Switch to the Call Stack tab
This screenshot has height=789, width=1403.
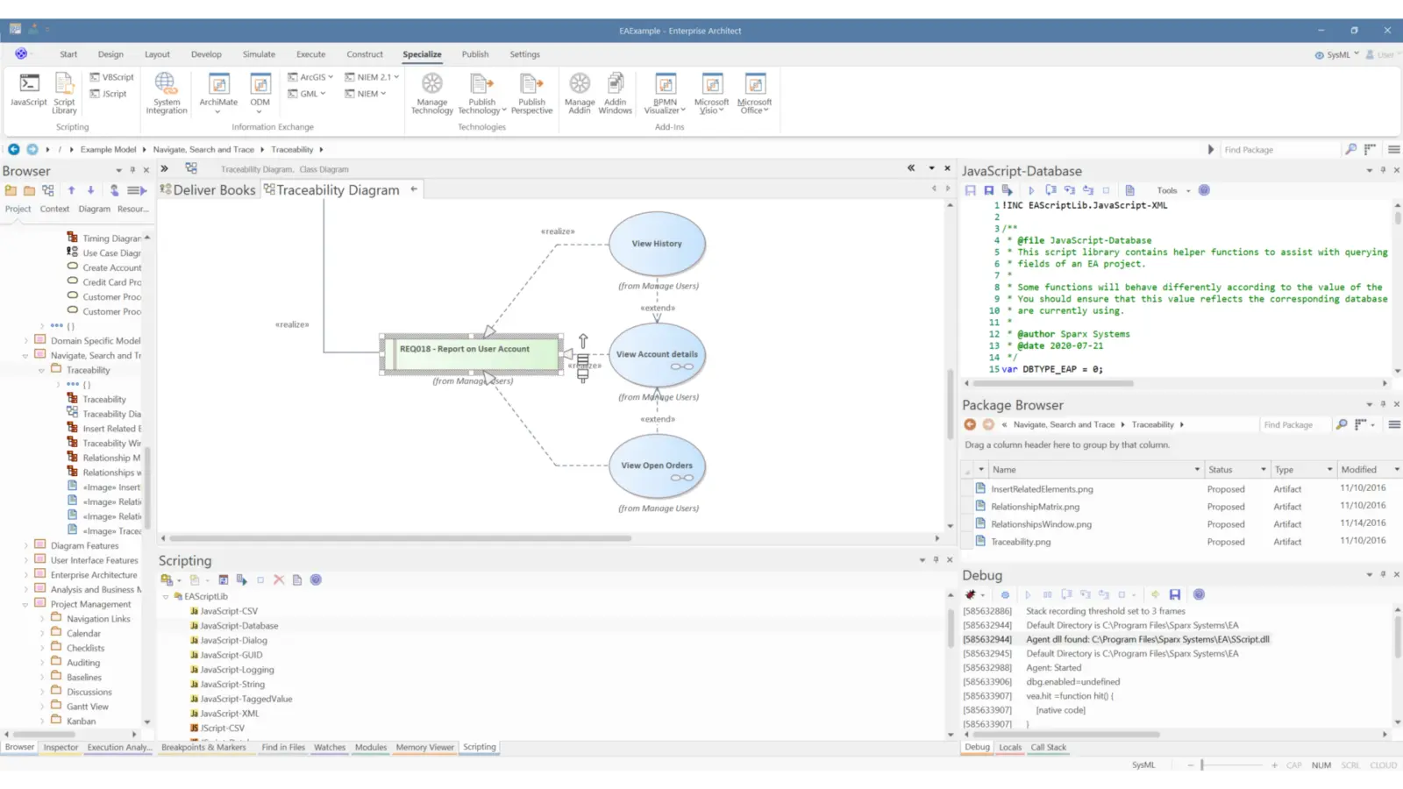(x=1049, y=747)
